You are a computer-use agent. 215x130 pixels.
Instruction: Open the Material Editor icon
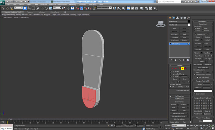[141, 8]
